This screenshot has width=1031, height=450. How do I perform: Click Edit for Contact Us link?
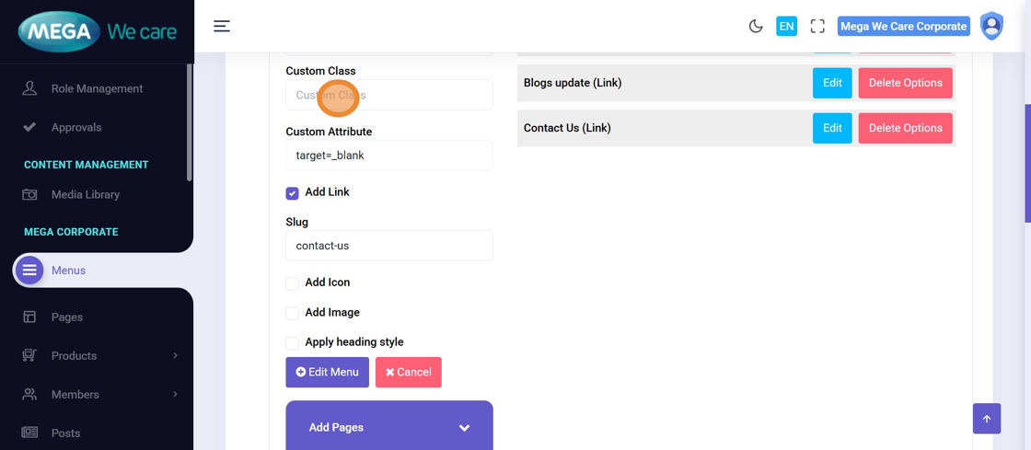coord(831,128)
